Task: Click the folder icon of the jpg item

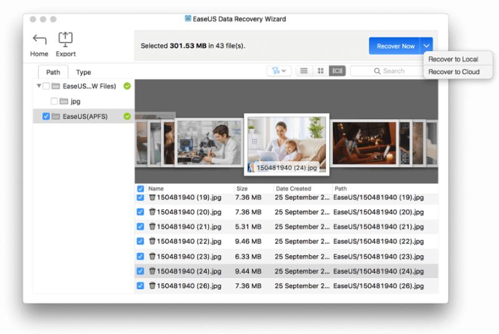Action: point(64,101)
